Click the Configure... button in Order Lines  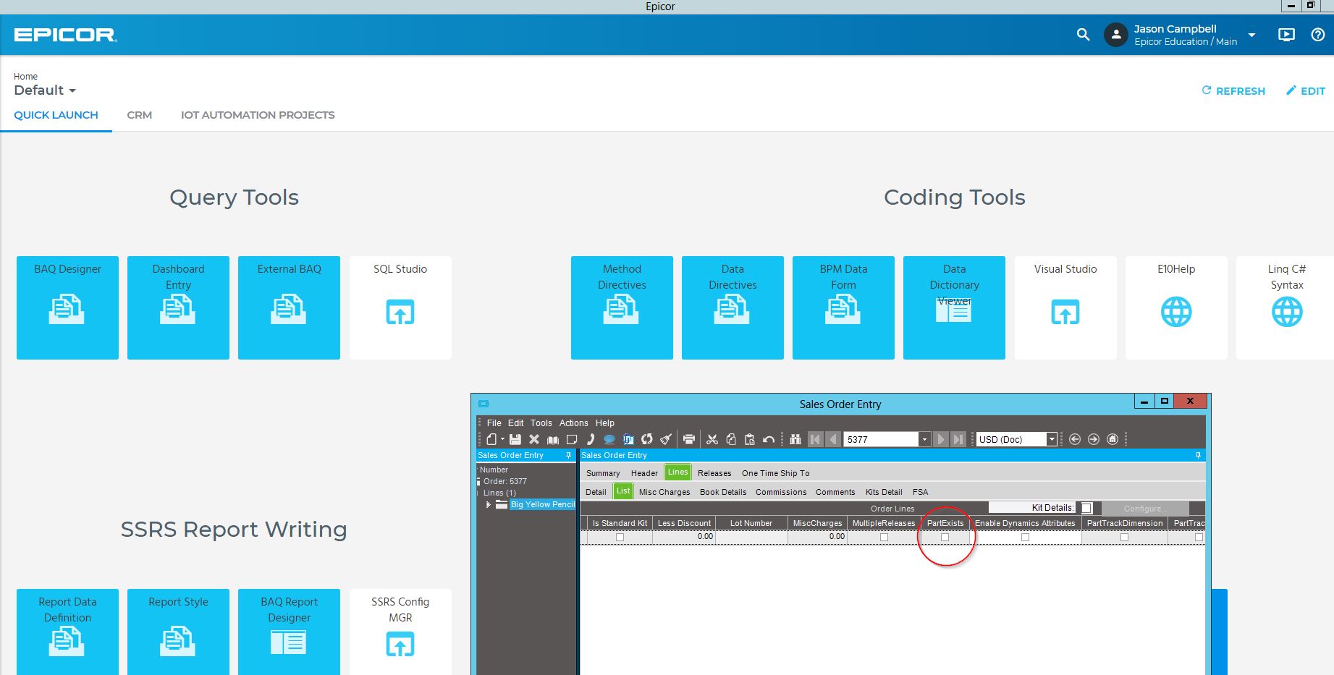pyautogui.click(x=1145, y=509)
